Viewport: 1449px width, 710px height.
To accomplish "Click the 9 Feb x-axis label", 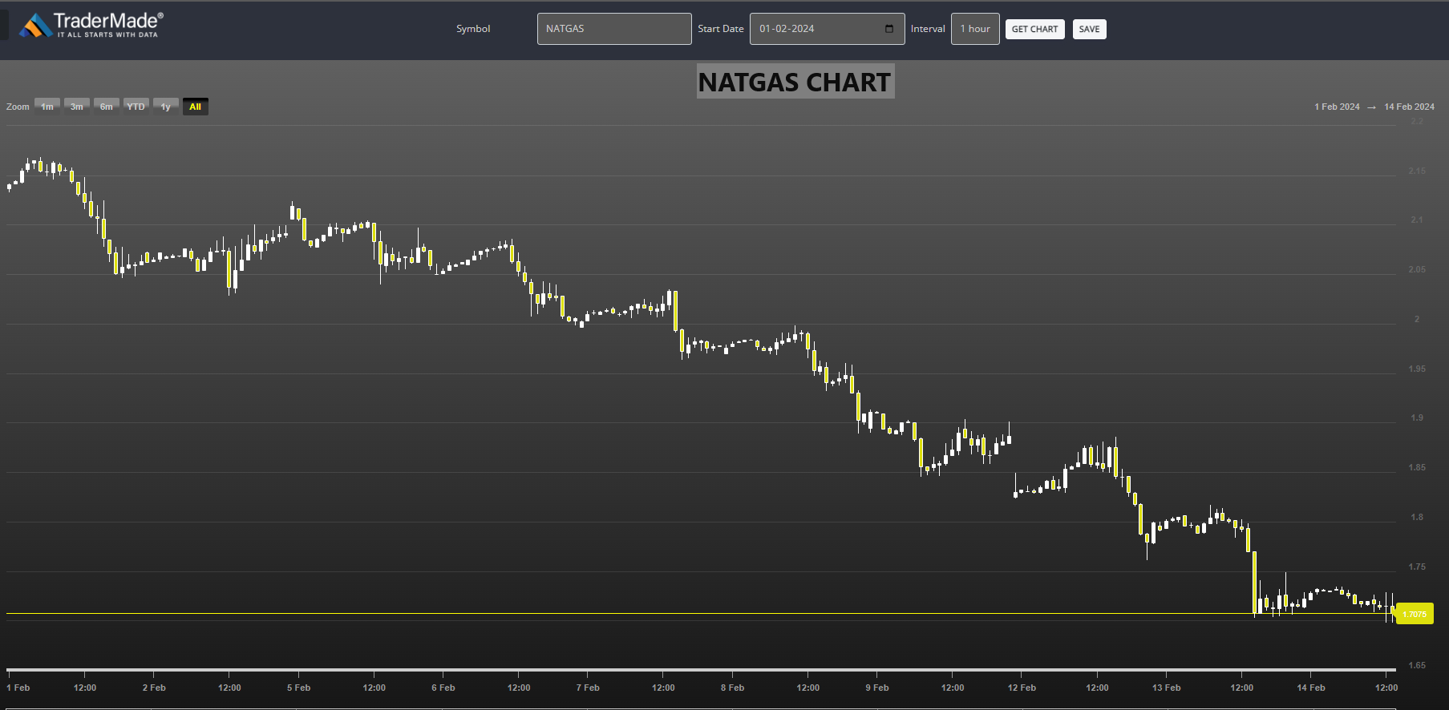I will pyautogui.click(x=877, y=688).
